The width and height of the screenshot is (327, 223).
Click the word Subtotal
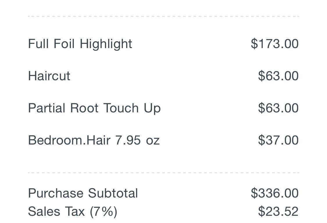coord(113,193)
